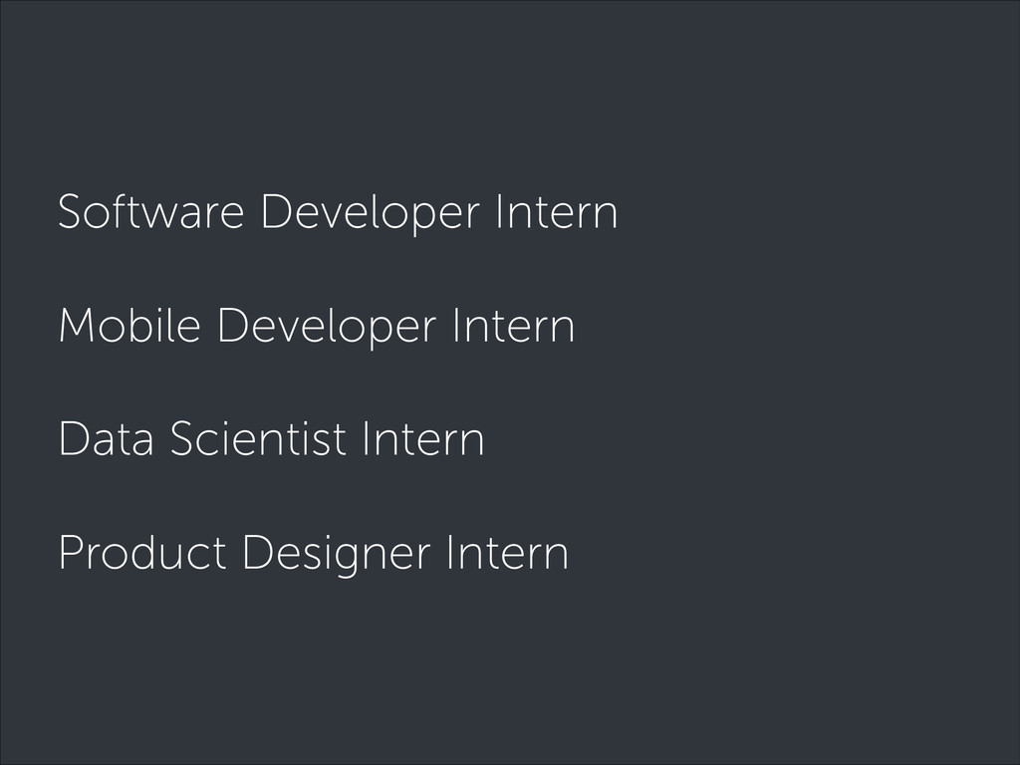Click the word "Data"
This screenshot has height=765, width=1020.
click(107, 438)
